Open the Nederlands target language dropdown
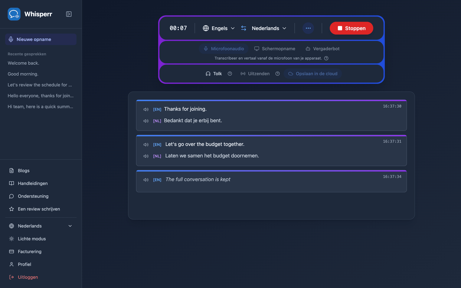The width and height of the screenshot is (461, 288). [x=269, y=28]
